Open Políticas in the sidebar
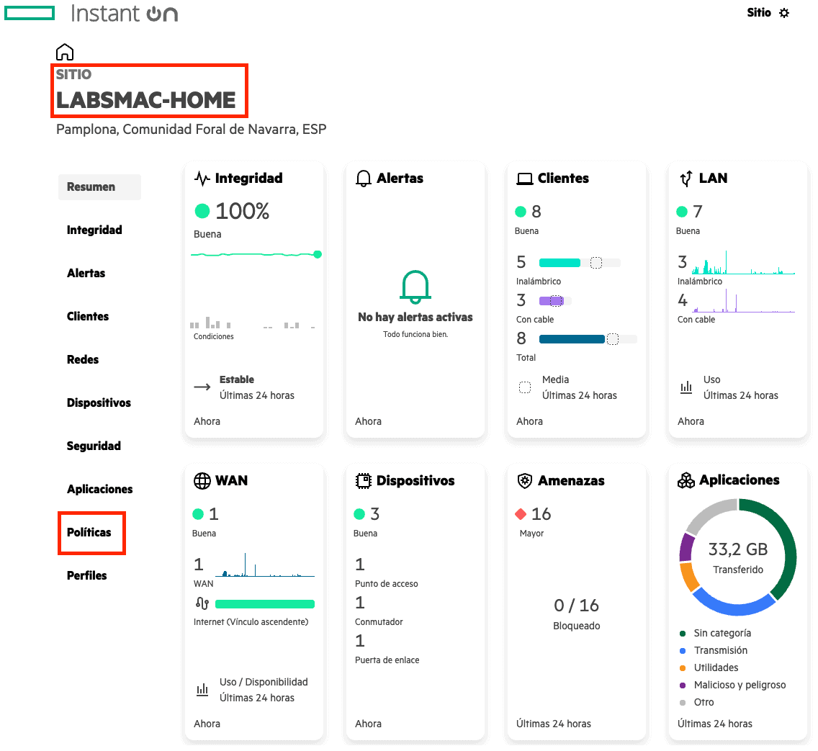This screenshot has width=818, height=751. tap(89, 532)
